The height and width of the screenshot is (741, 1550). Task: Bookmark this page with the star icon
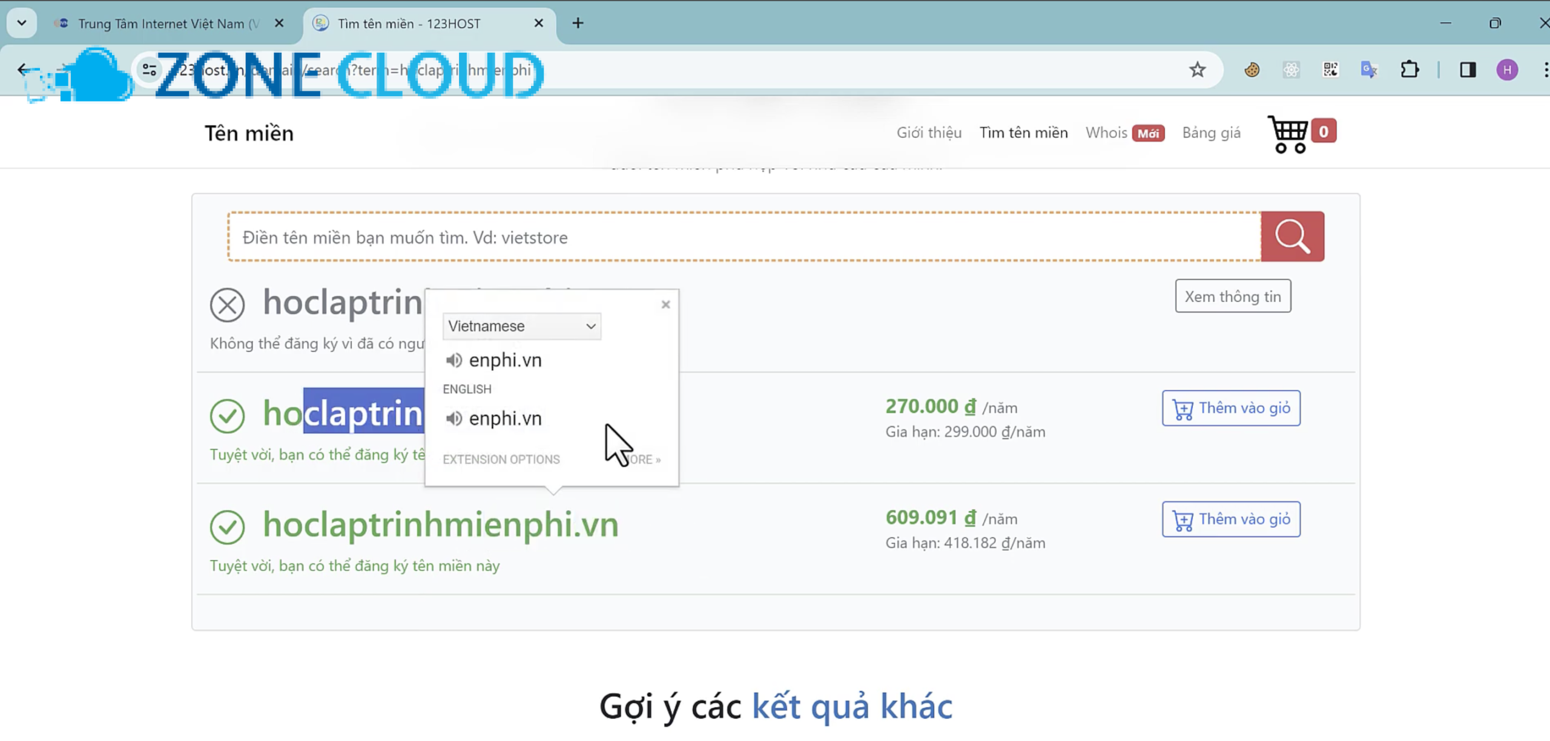[x=1197, y=70]
